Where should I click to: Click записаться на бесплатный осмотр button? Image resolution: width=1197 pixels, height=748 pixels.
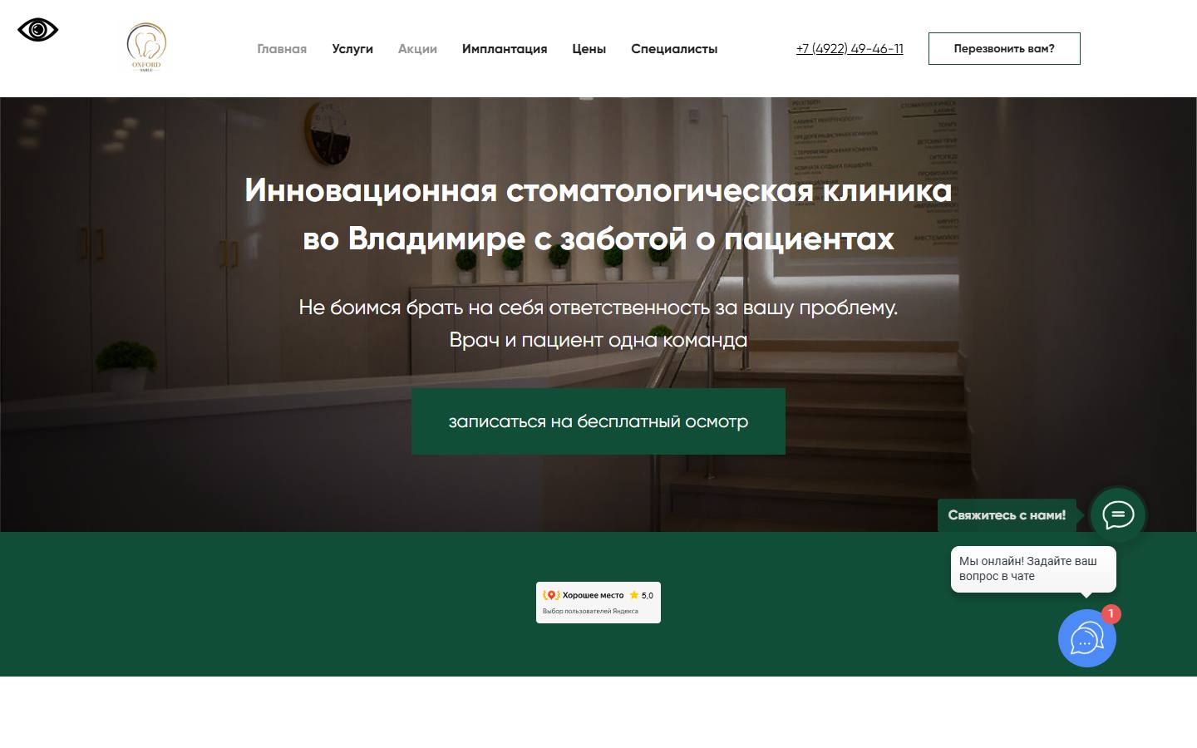[598, 421]
